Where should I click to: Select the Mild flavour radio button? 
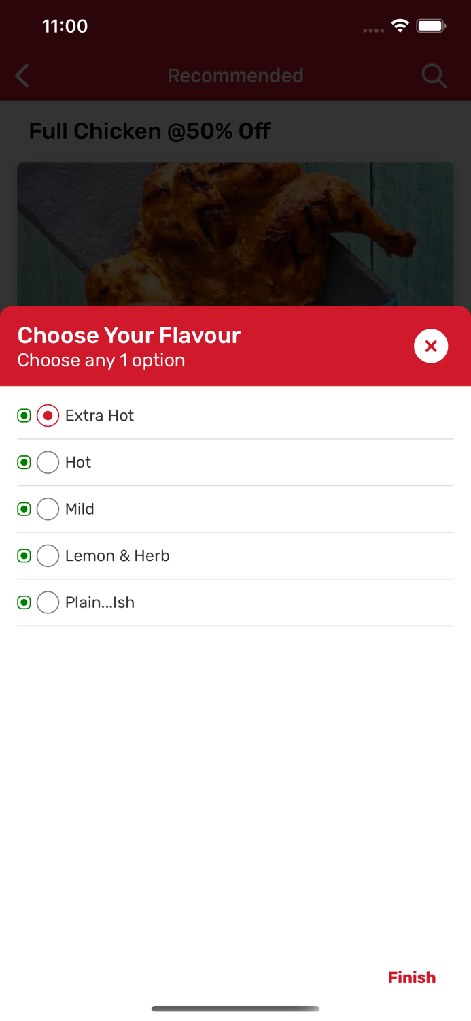coord(48,508)
